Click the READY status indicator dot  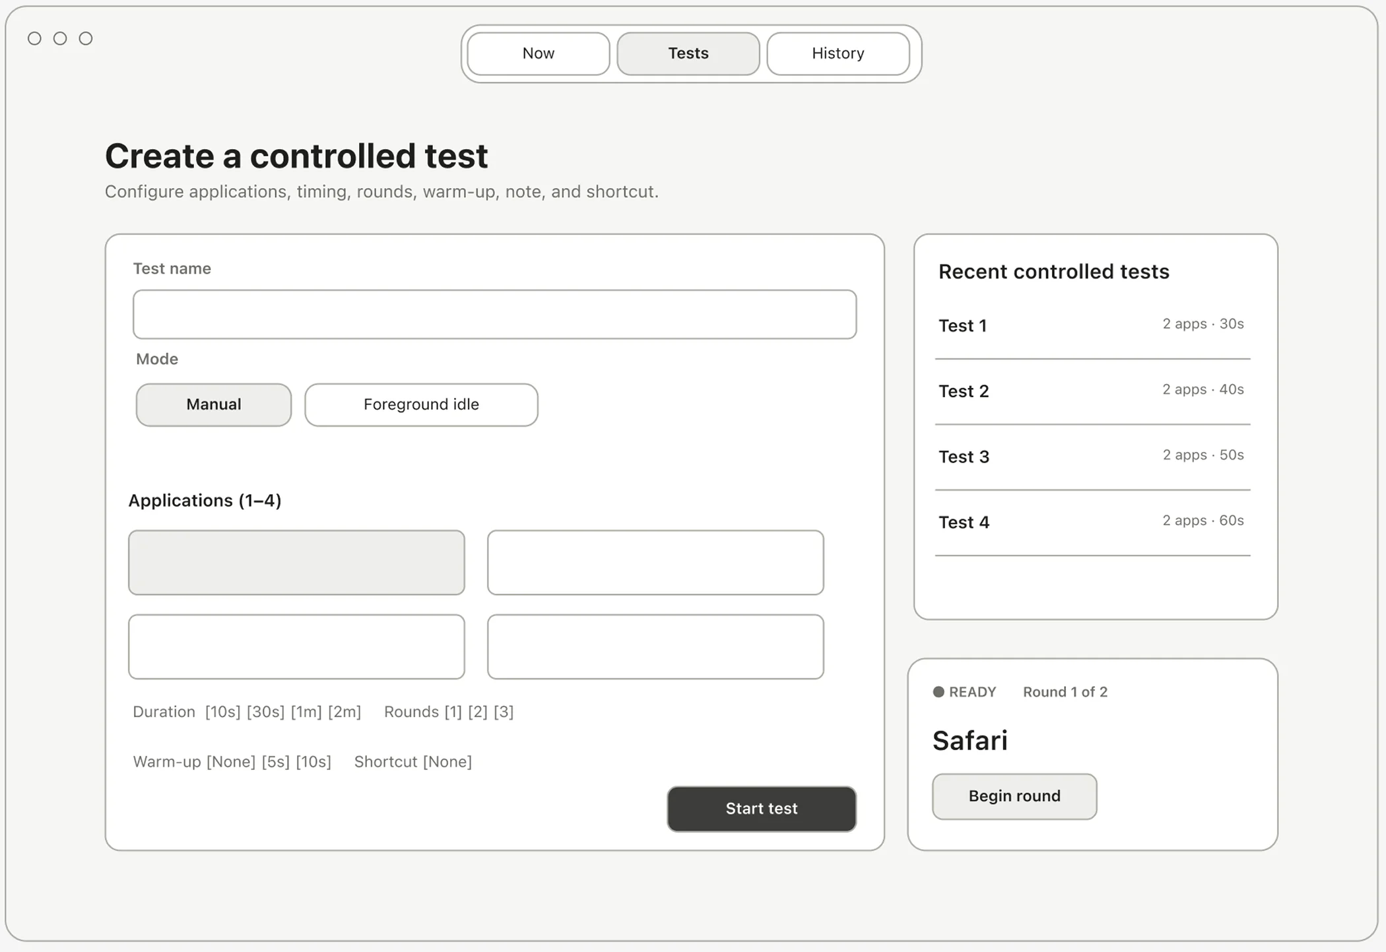(939, 691)
